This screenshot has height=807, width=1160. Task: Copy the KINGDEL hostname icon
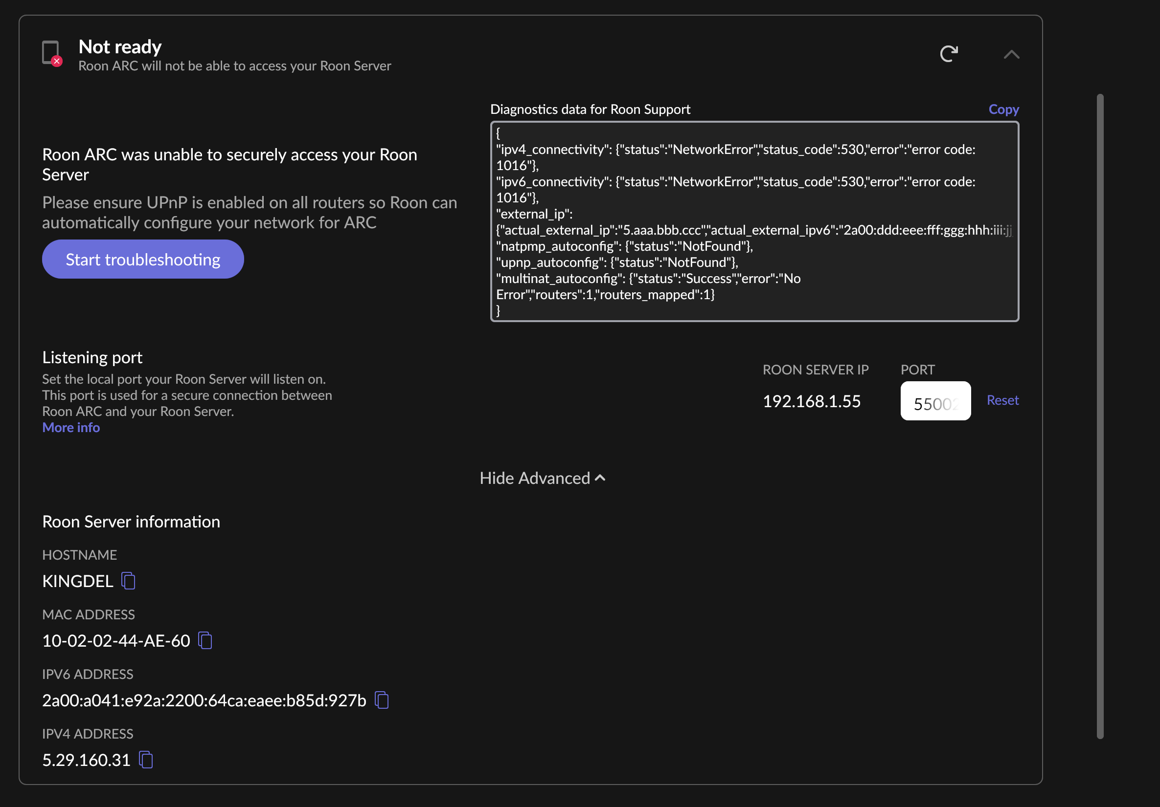[x=128, y=581]
